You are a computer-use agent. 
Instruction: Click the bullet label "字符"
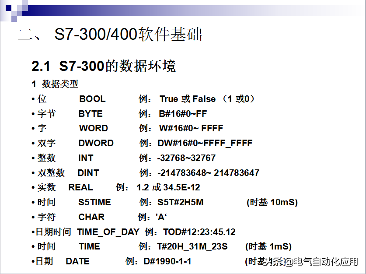tap(46, 217)
